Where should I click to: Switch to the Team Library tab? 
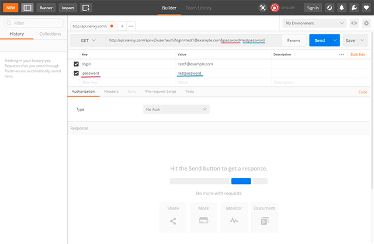199,8
